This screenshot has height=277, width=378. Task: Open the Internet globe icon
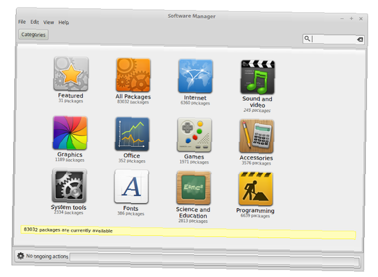195,76
